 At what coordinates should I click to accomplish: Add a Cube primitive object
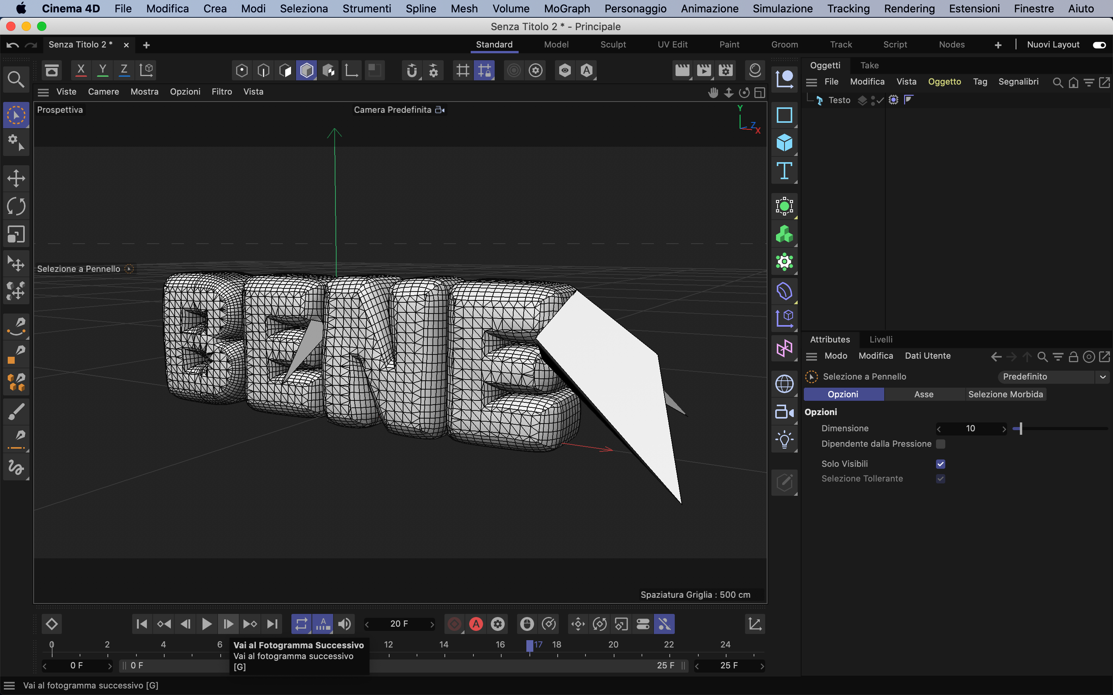pos(784,142)
